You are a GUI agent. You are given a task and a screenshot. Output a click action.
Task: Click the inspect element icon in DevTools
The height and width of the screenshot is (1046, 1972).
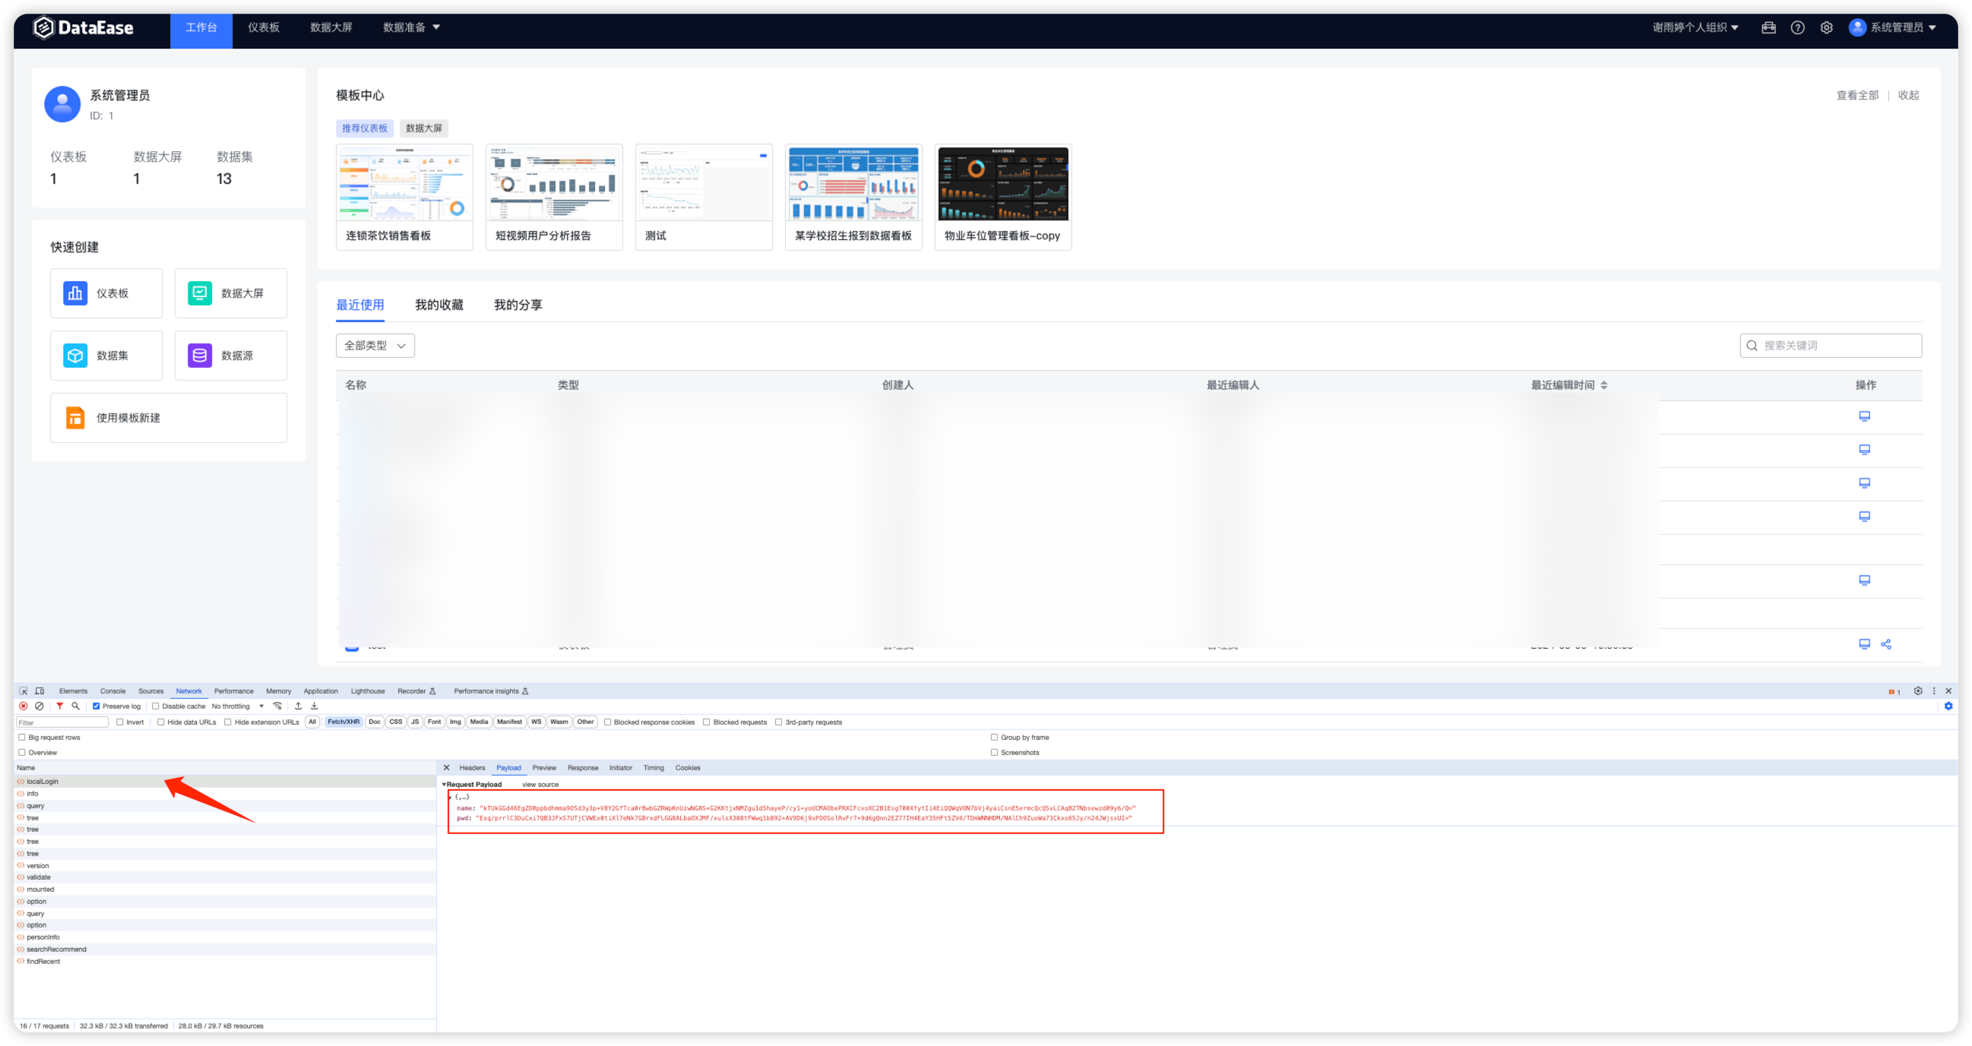[24, 691]
